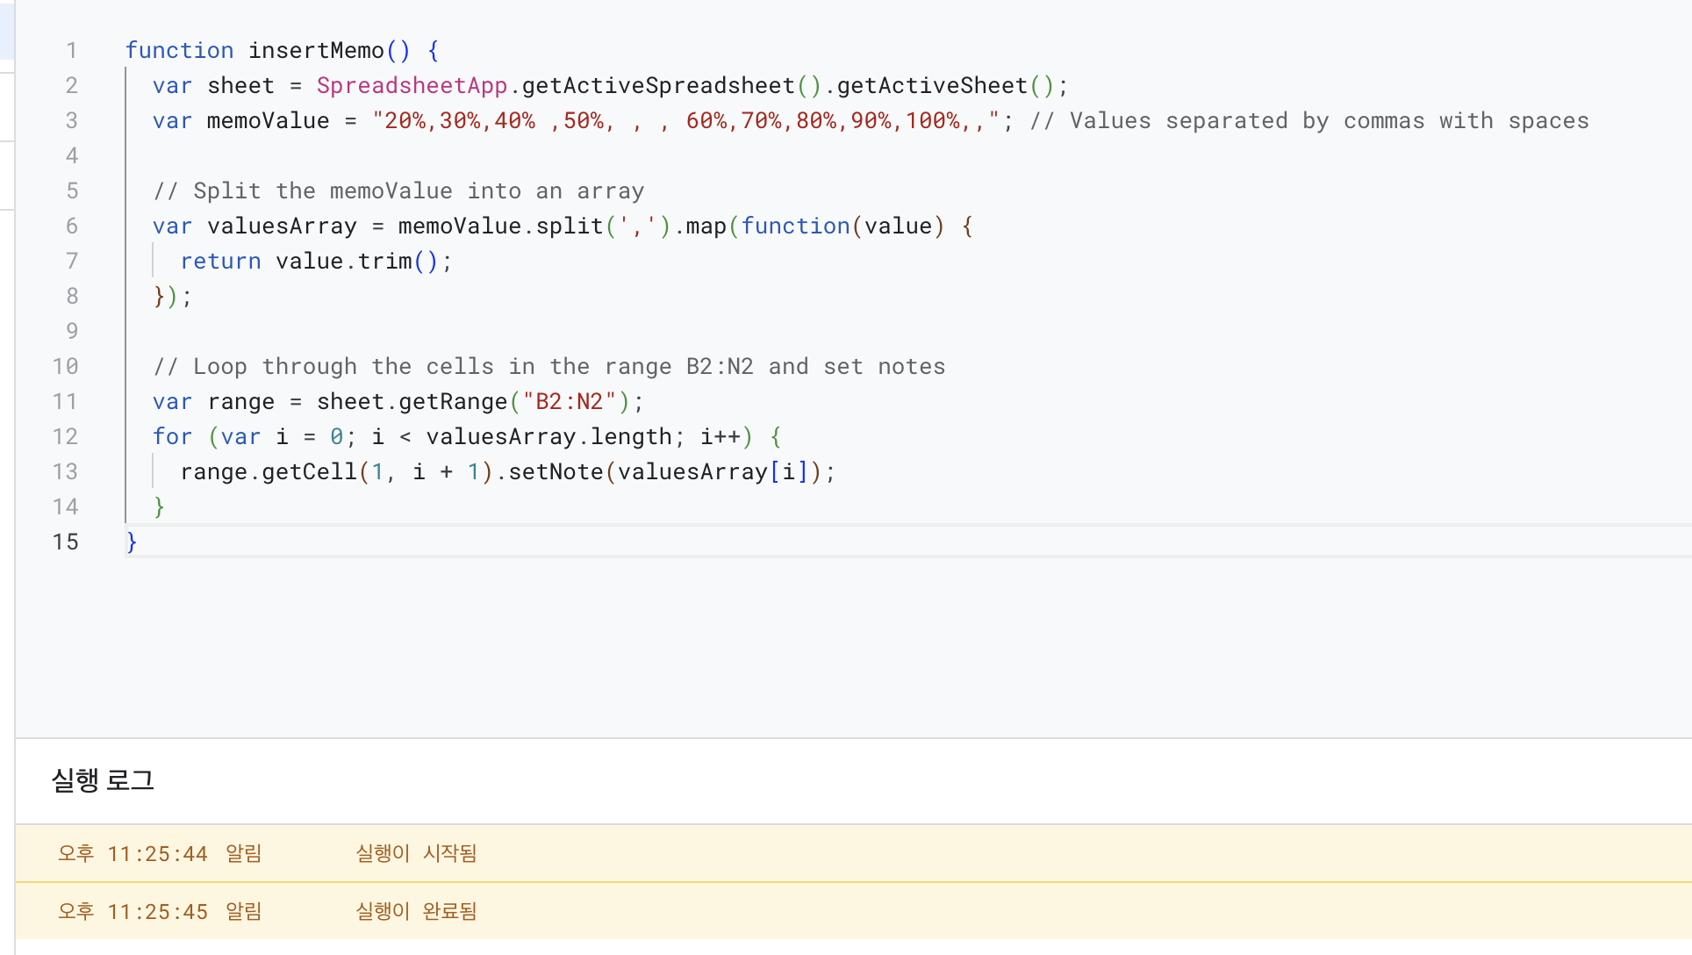This screenshot has height=955, width=1692.
Task: Click the setNote method call
Action: pos(556,472)
